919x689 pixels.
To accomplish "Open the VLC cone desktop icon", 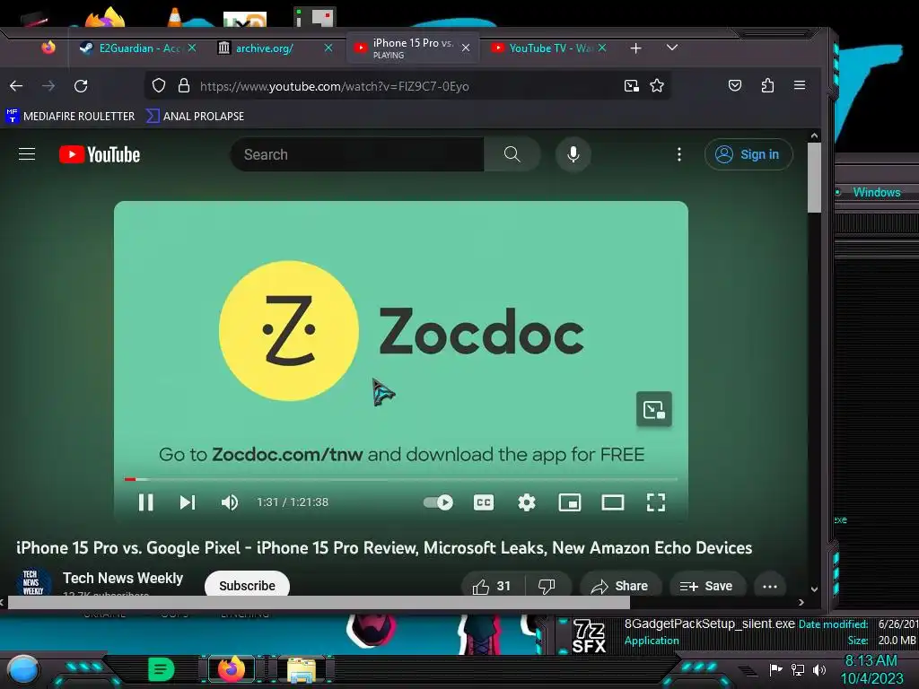I will pyautogui.click(x=175, y=16).
